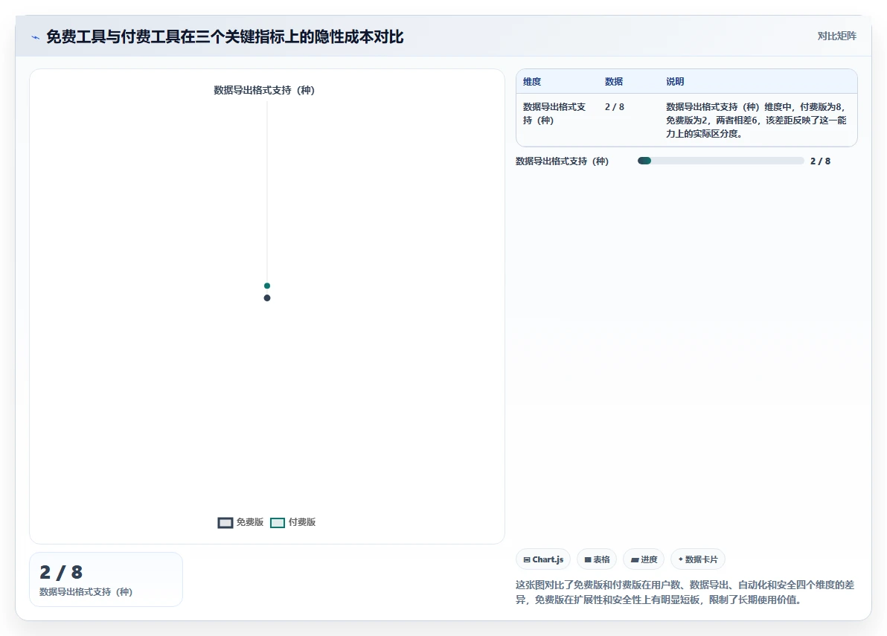Click the 进度 tag chip
This screenshot has height=636, width=887.
[x=644, y=559]
